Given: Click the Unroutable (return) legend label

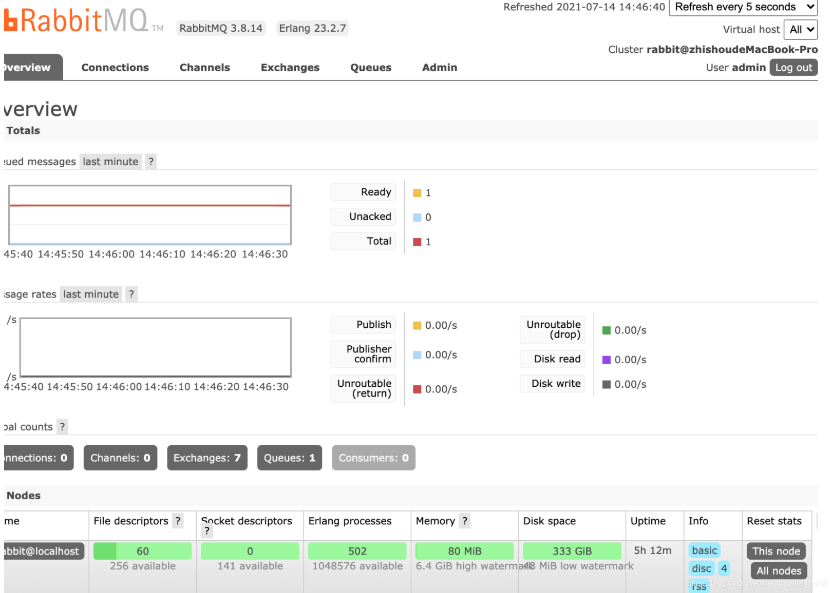Looking at the screenshot, I should tap(363, 388).
